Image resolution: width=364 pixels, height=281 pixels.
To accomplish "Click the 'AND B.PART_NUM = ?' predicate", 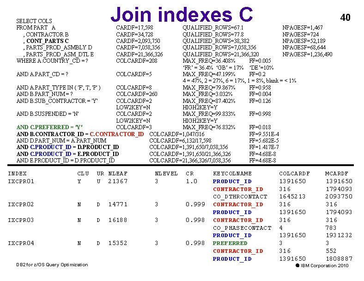I will pyautogui.click(x=44, y=94).
